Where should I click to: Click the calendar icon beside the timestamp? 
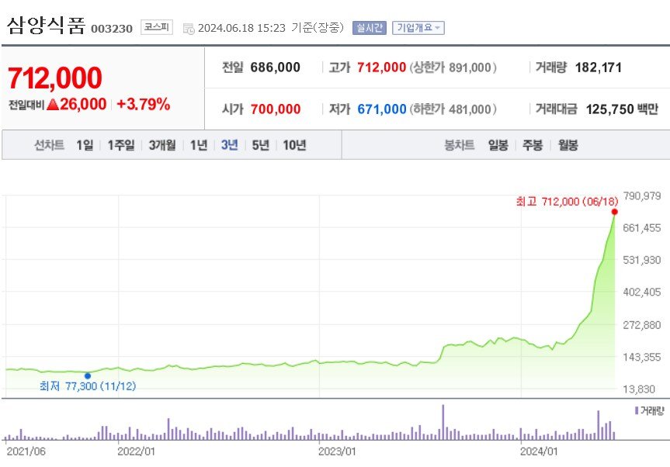(189, 29)
